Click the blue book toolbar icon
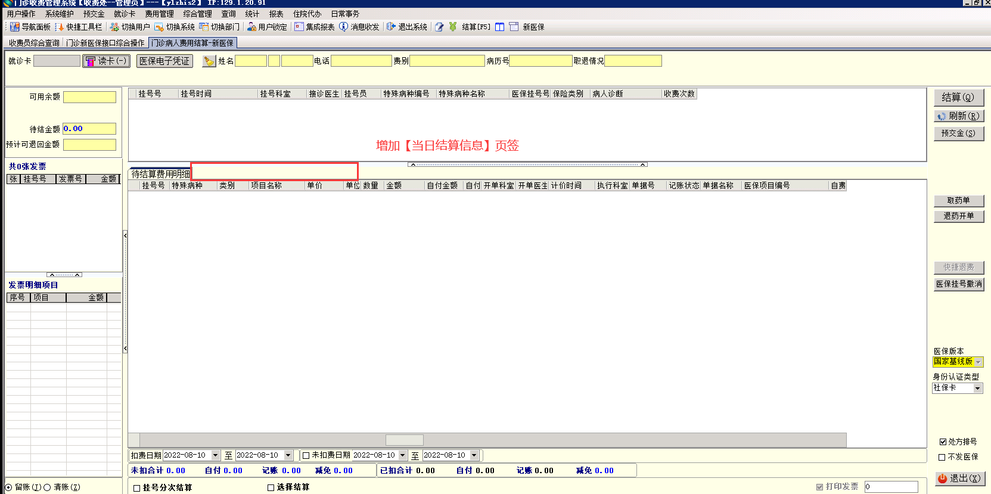991x494 pixels. pyautogui.click(x=499, y=27)
